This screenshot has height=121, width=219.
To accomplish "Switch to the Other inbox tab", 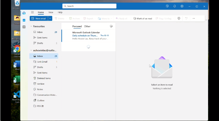I will 87,26.
